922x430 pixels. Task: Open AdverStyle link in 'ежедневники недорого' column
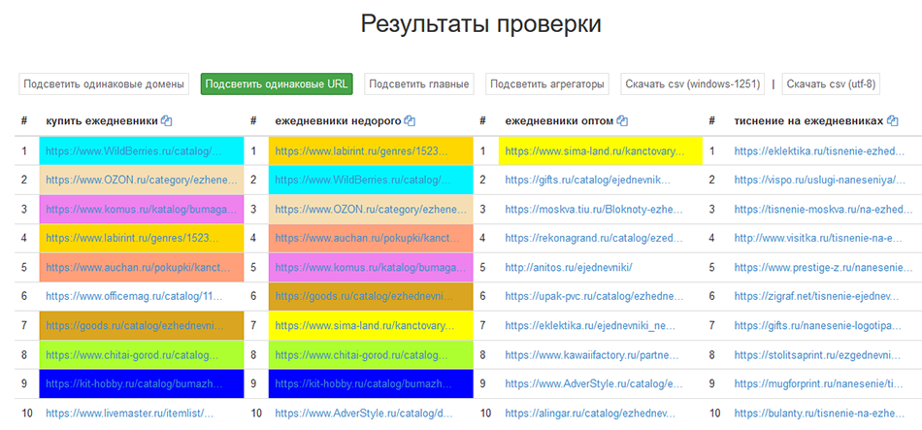pos(364,413)
